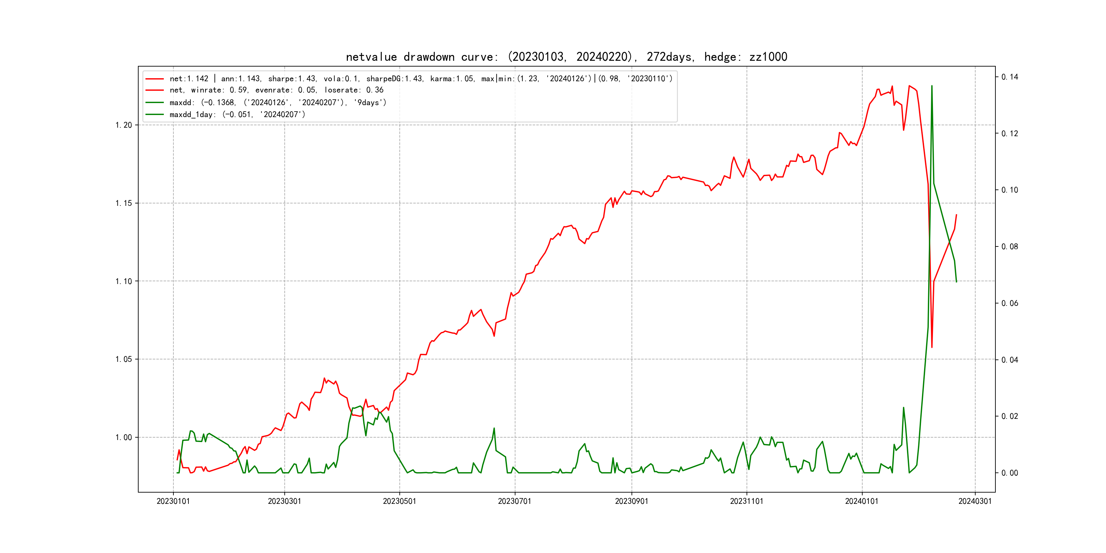The height and width of the screenshot is (553, 1106).
Task: Click the 1.20 left axis tick label
Action: tap(124, 125)
